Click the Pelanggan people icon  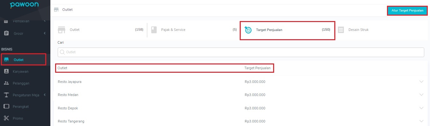tap(6, 83)
